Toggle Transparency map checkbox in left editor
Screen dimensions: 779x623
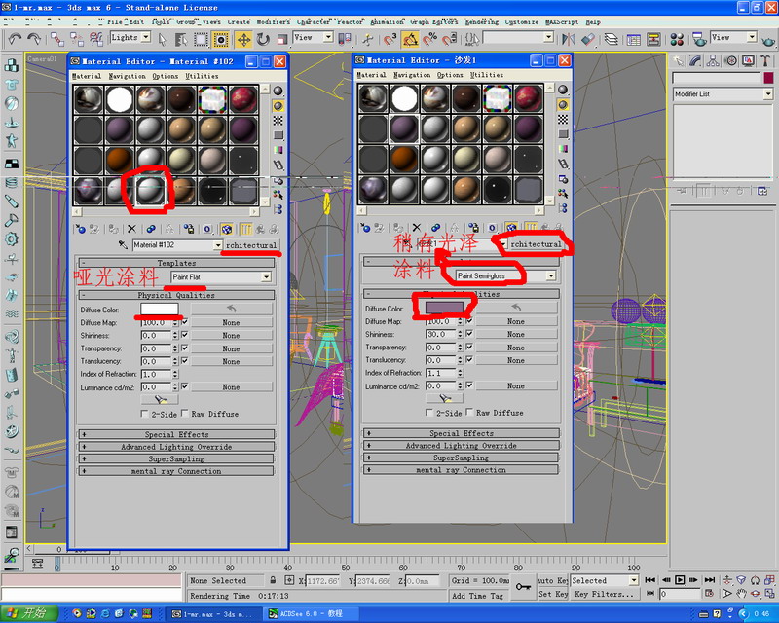tap(185, 348)
